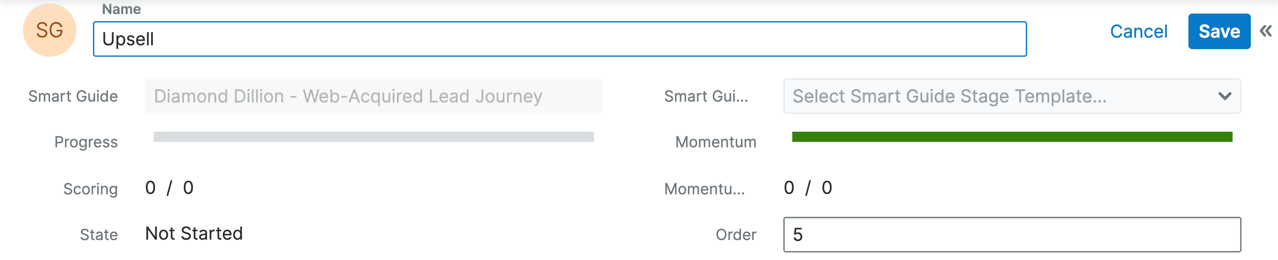
Task: Save the Upsell stage changes
Action: (1219, 31)
